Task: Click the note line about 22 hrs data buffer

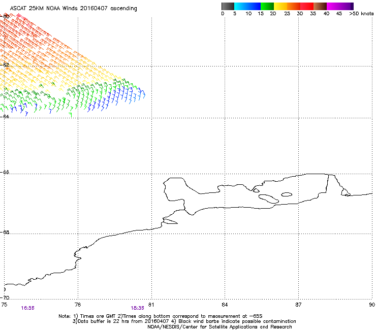Action: [x=184, y=321]
